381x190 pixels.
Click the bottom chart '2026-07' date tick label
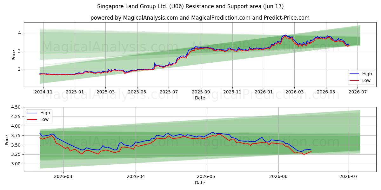349,177
